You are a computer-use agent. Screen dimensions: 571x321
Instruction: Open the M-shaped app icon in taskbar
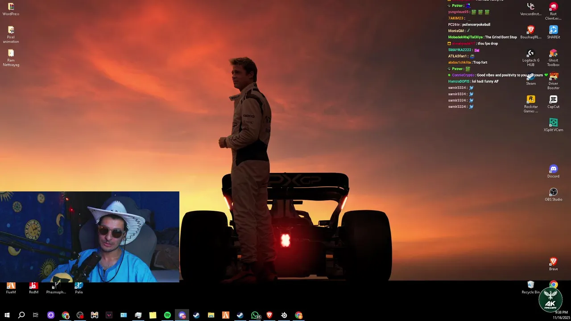pos(95,315)
